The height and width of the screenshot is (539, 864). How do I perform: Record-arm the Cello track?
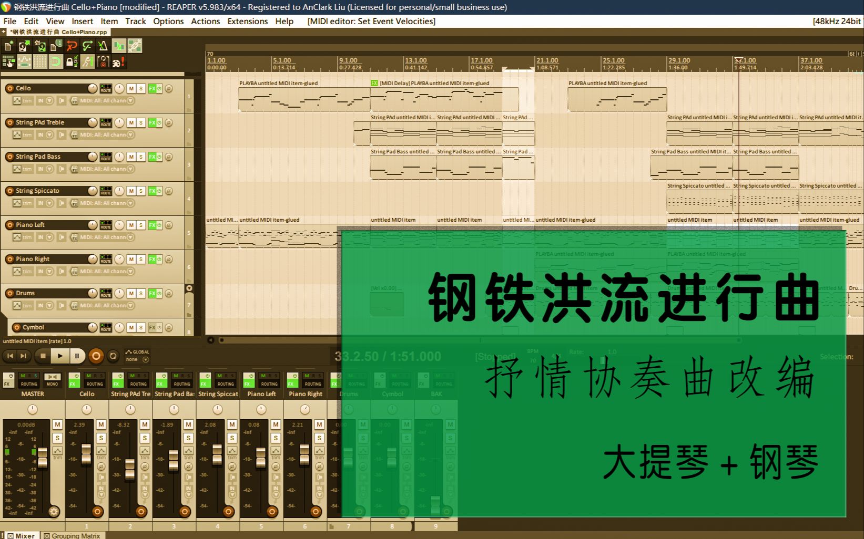coord(9,88)
